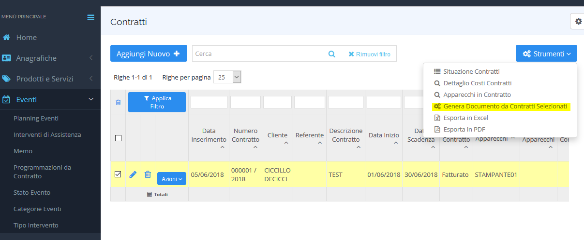Viewport: 584px width, 240px height.
Task: Click the CICCILLO DECICCI client cell
Action: (278, 174)
